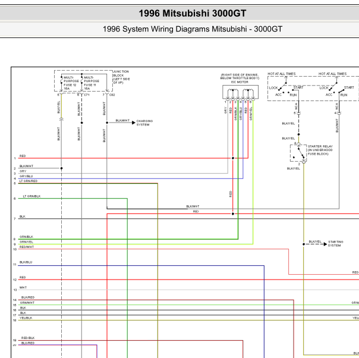Click the "GRN/YEL" wire label on row 9
The image size is (359, 358).
click(26, 242)
